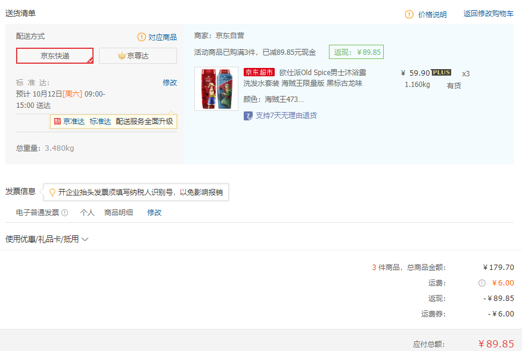Click the 个人 invoice title text
This screenshot has width=522, height=351.
coord(87,213)
